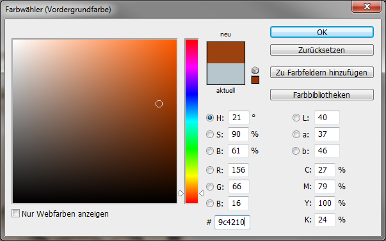Click the left hue slider arrow handle
Image resolution: width=386 pixels, height=241 pixels.
pos(181,193)
